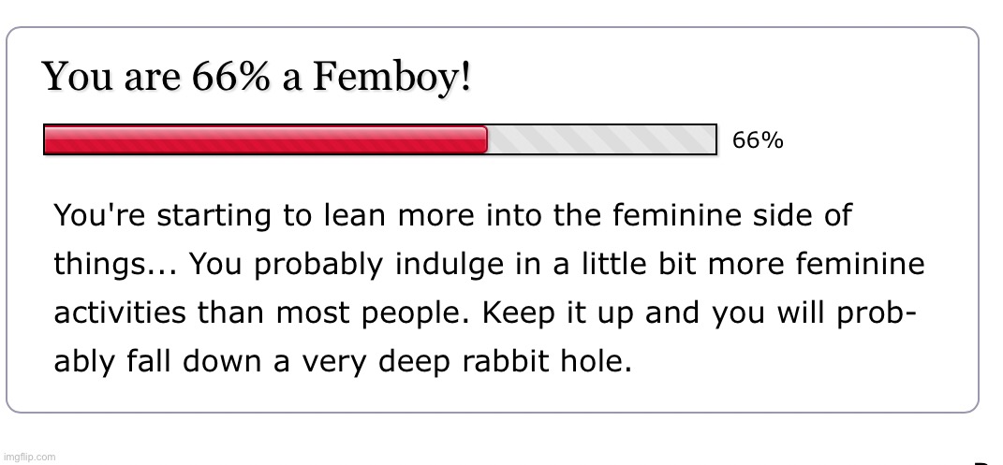This screenshot has width=1003, height=465.
Task: Click the hyphenated 'prob-' at line end
Action: click(x=877, y=313)
